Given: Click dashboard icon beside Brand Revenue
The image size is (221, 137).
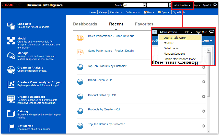Looking at the screenshot, I should 80,38.
